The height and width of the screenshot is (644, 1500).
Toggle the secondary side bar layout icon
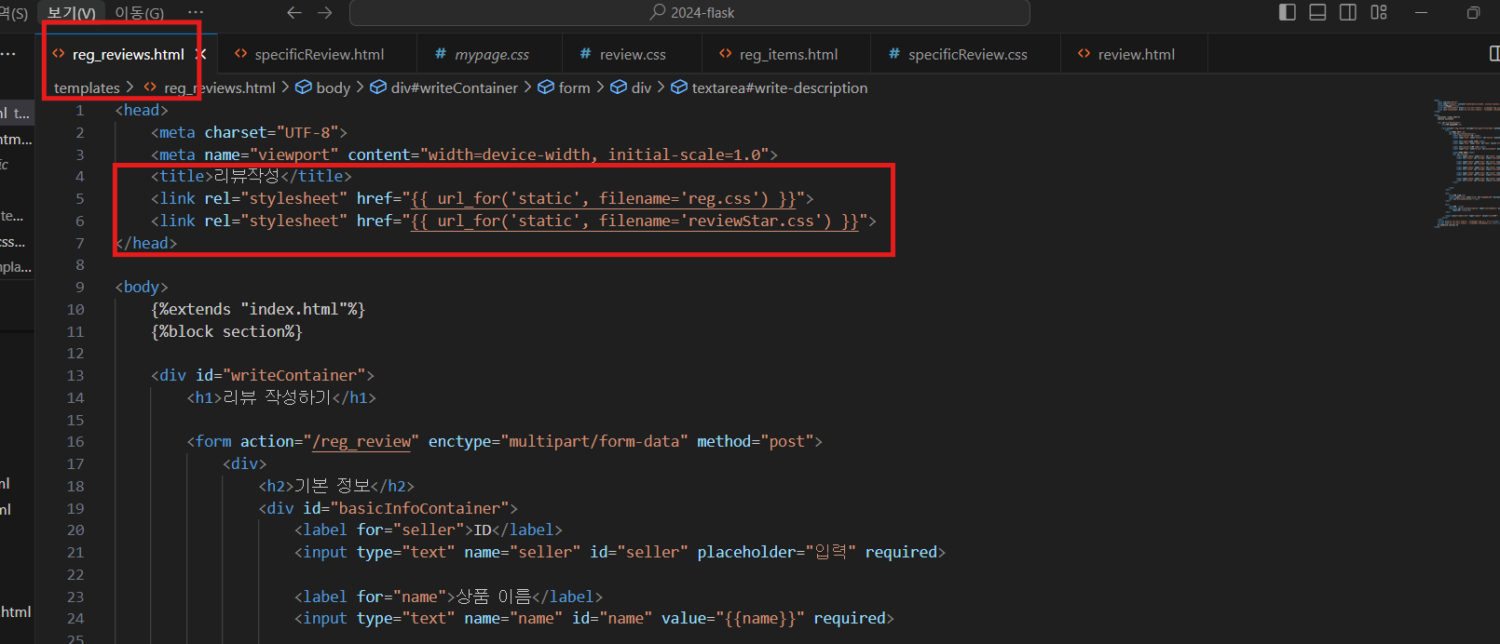click(1348, 12)
